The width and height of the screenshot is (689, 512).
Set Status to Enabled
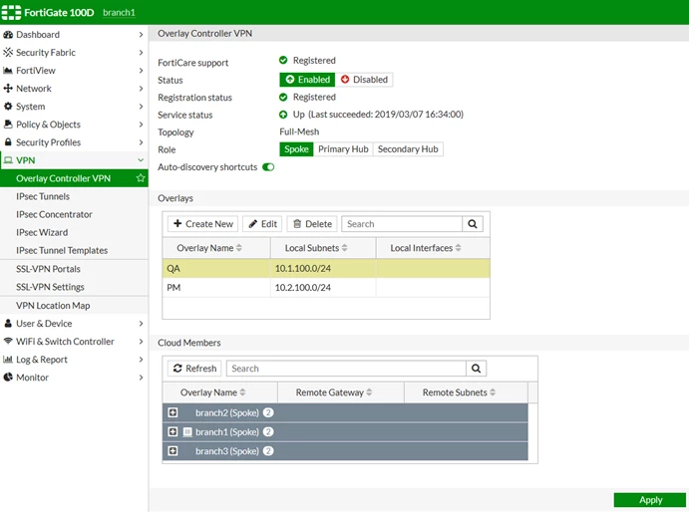coord(307,80)
